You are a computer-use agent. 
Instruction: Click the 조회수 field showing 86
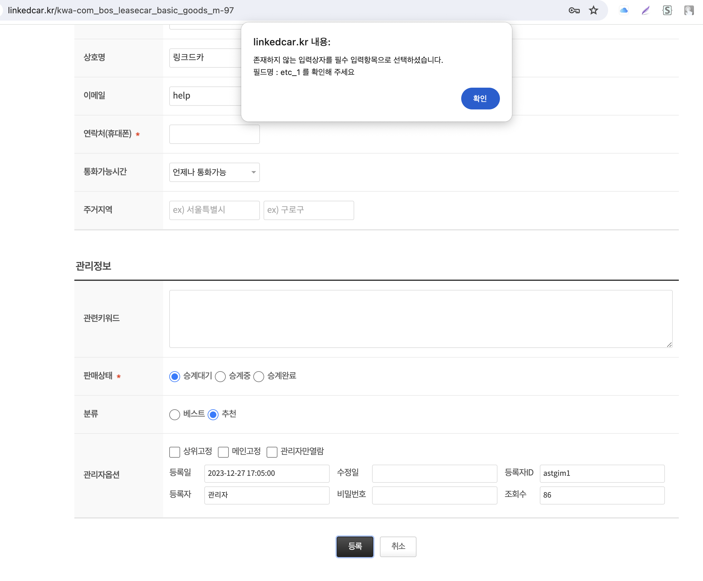tap(602, 495)
